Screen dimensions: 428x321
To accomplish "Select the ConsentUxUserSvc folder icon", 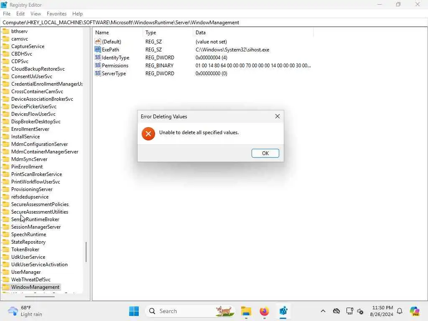I will point(6,76).
